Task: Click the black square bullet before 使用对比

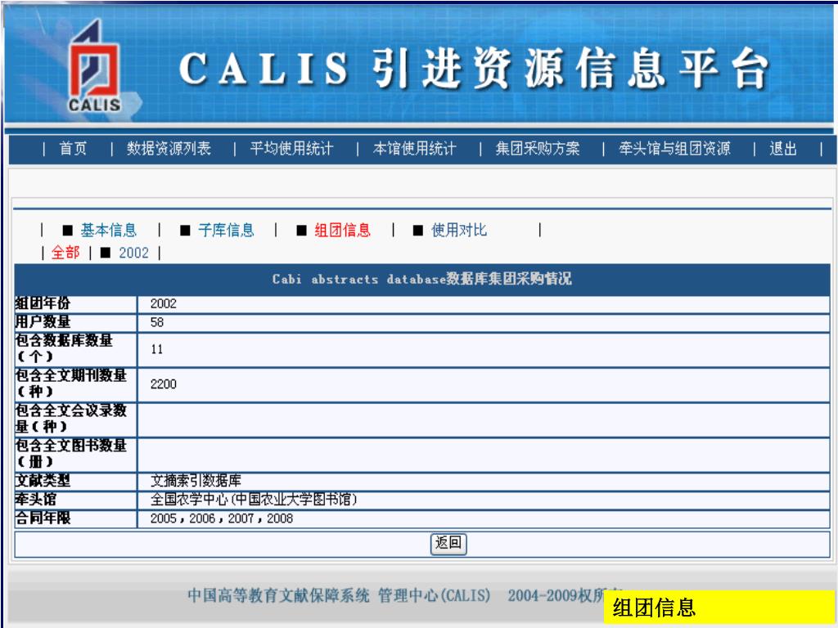Action: pyautogui.click(x=418, y=231)
